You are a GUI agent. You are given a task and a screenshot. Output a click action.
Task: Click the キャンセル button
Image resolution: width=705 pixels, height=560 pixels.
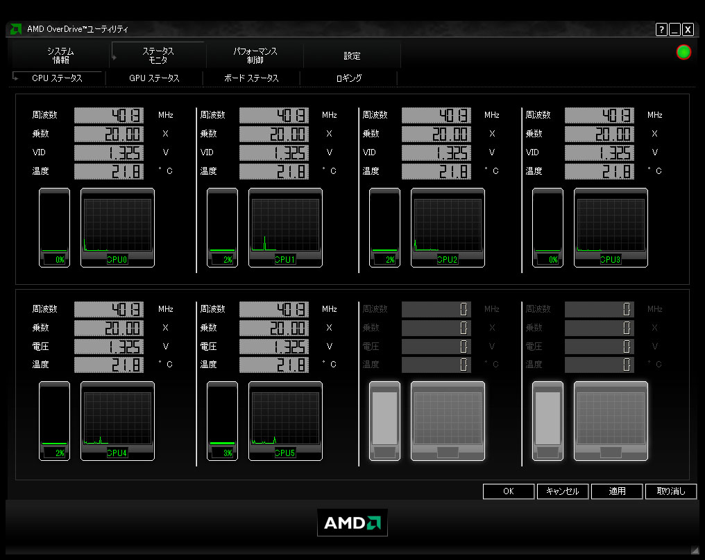563,491
